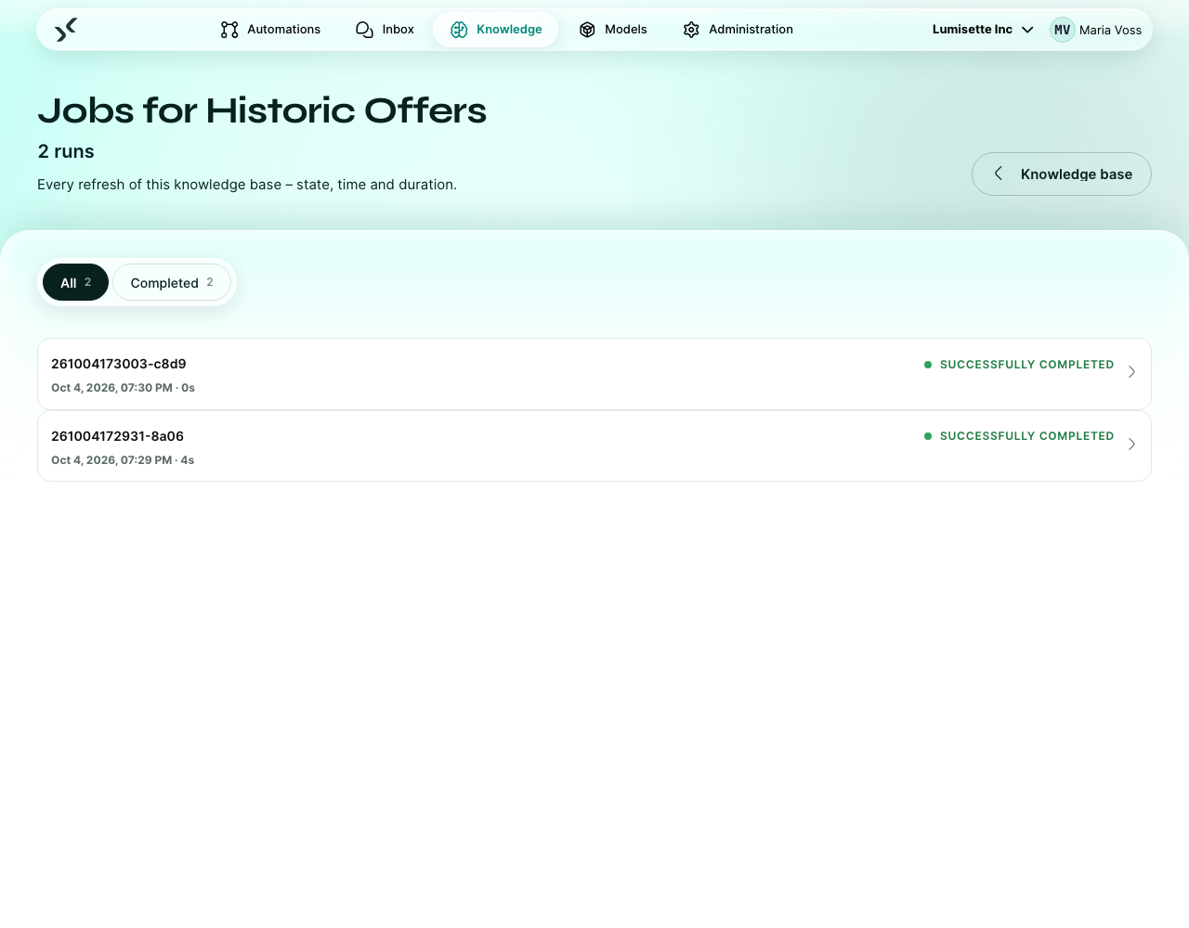Go to the Knowledge section

[x=495, y=30]
